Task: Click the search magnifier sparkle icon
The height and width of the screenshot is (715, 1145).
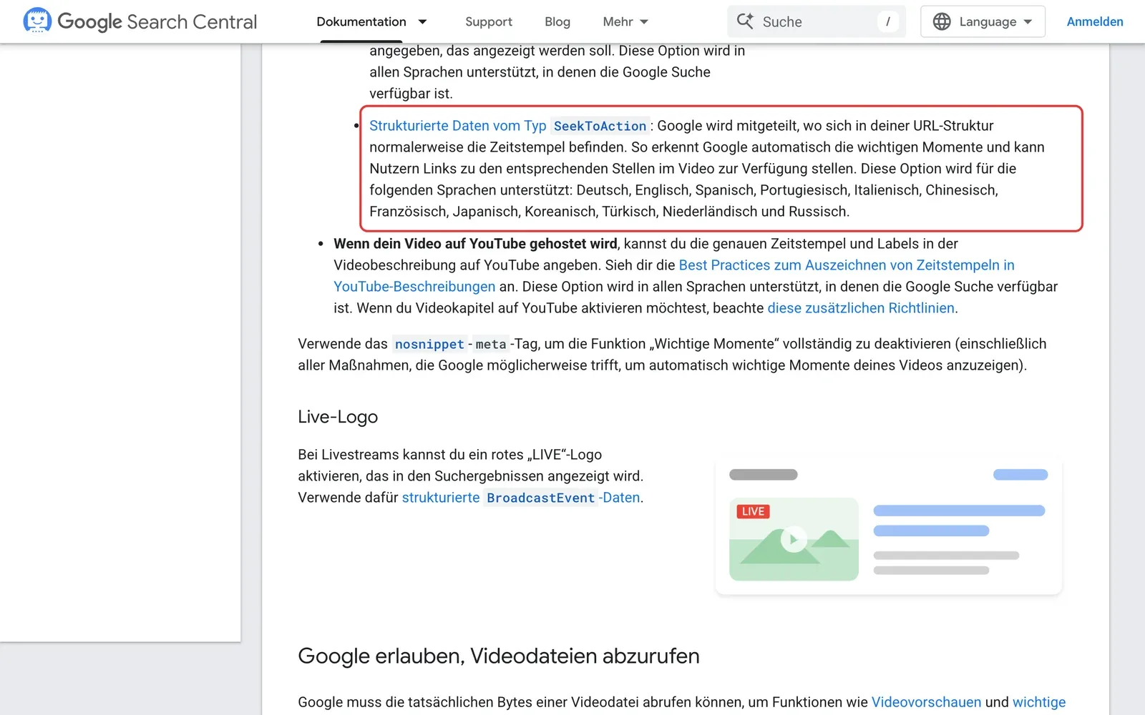Action: pos(745,21)
